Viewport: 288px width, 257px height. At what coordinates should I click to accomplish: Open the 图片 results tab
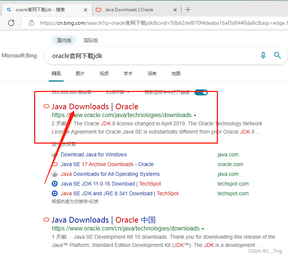[80, 74]
